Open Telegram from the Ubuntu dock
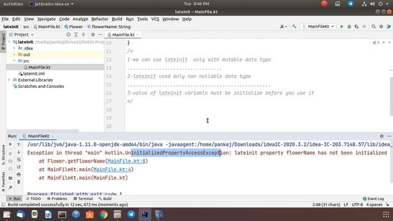The image size is (393, 221). point(131,214)
